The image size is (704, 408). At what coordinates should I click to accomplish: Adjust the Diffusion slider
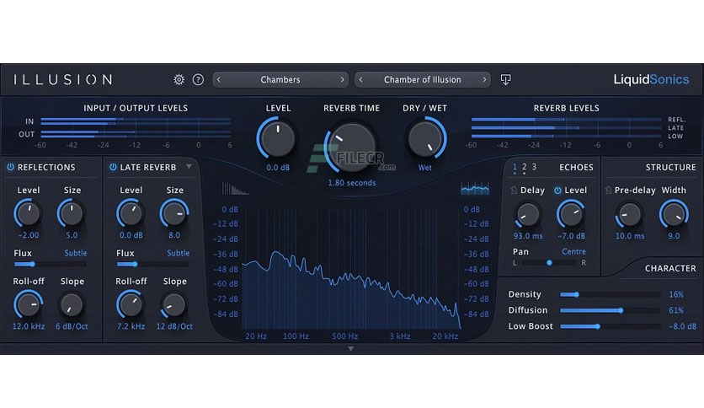coord(611,310)
